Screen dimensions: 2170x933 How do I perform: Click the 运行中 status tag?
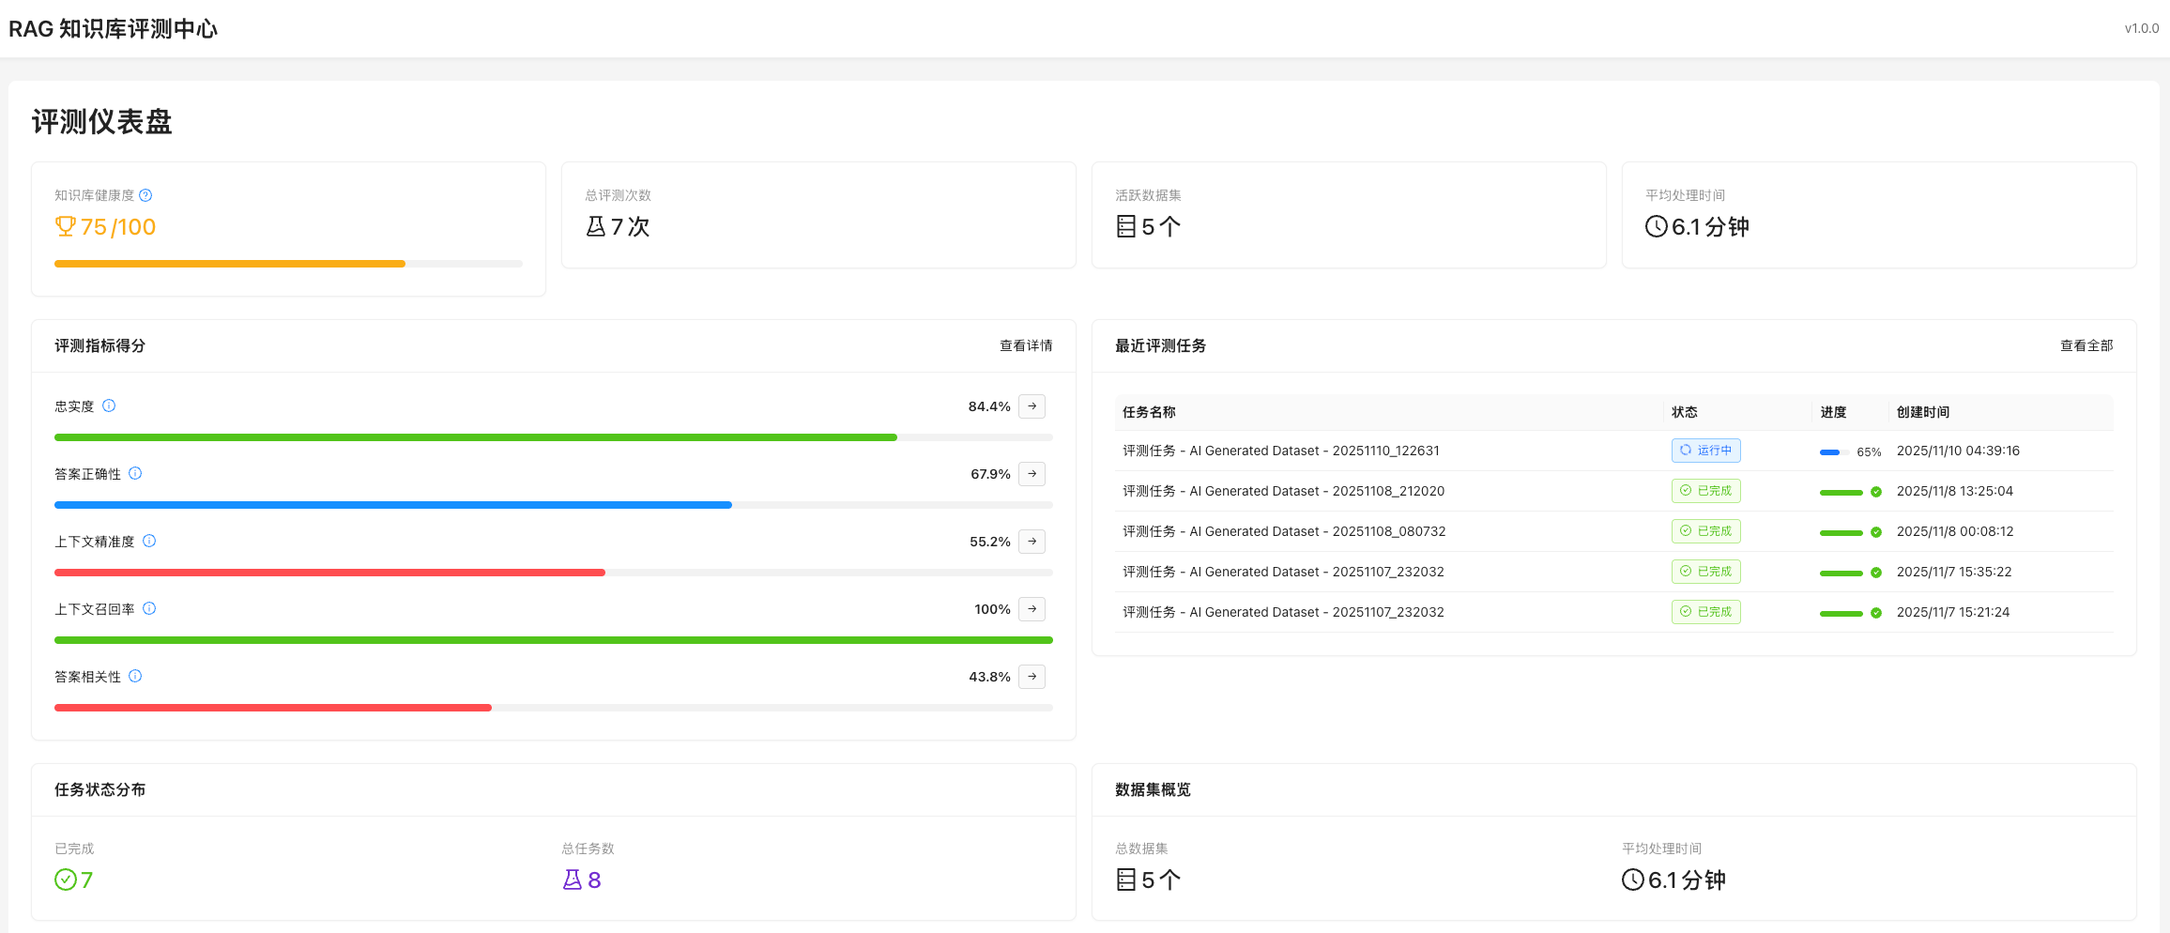pos(1705,451)
